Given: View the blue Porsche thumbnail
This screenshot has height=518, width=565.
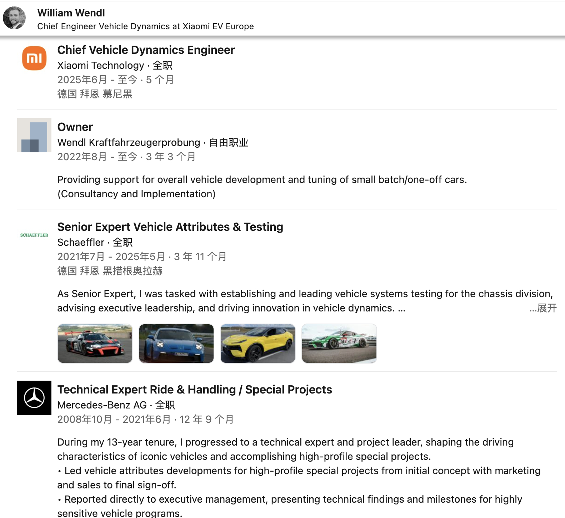Looking at the screenshot, I should point(176,344).
